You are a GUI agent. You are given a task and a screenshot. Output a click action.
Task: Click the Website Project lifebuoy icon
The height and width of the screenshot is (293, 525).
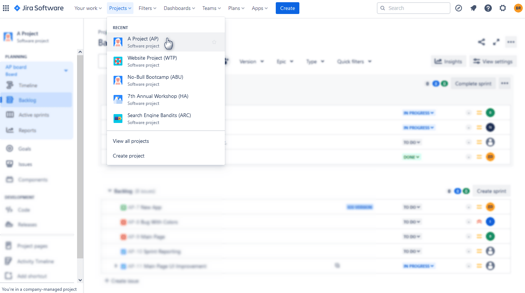click(118, 61)
